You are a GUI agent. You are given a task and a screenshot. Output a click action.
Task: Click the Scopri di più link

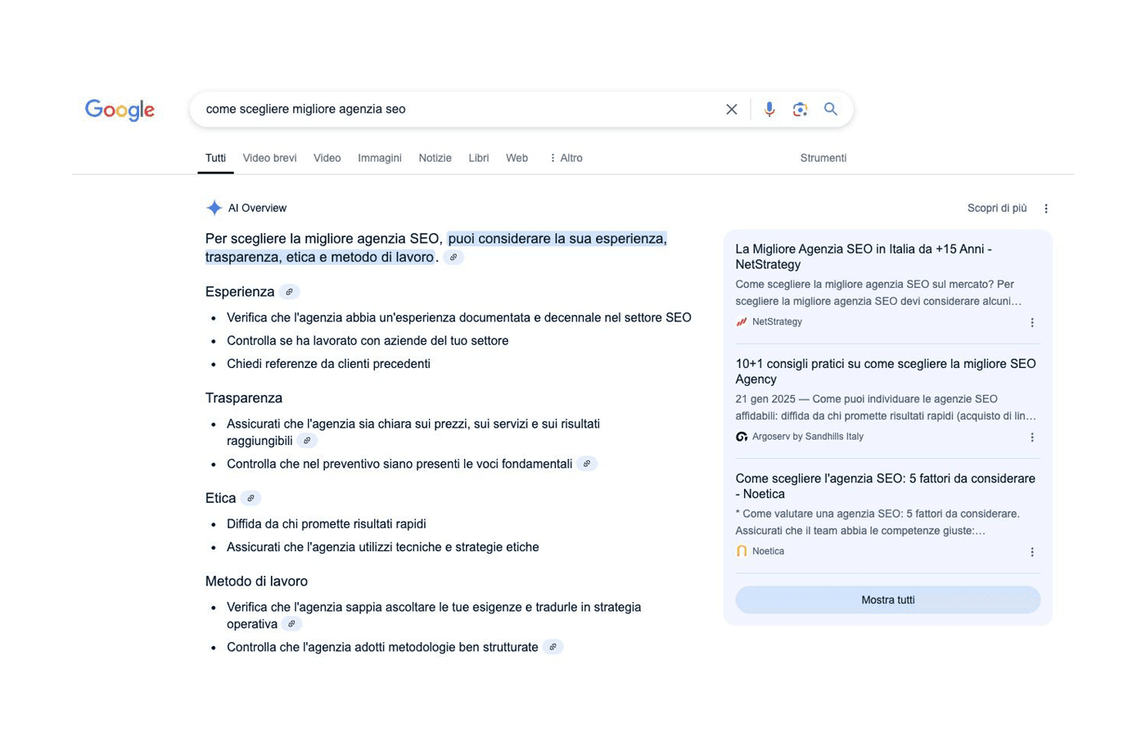click(x=997, y=208)
